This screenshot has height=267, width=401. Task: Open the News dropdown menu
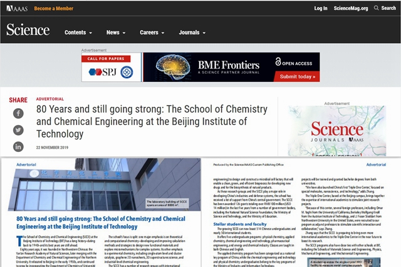pyautogui.click(x=116, y=33)
